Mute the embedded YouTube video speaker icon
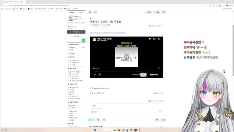This screenshot has height=132, width=234. (150, 39)
